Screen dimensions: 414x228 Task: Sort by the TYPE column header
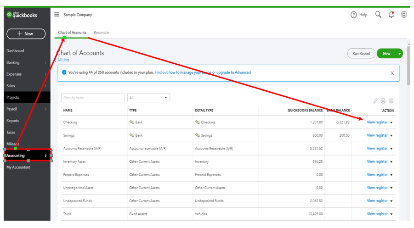pyautogui.click(x=133, y=110)
